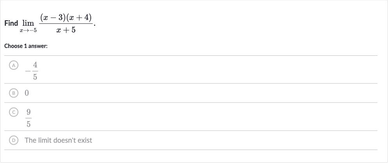Click the 'Choose 1 answer:' label

(26, 46)
